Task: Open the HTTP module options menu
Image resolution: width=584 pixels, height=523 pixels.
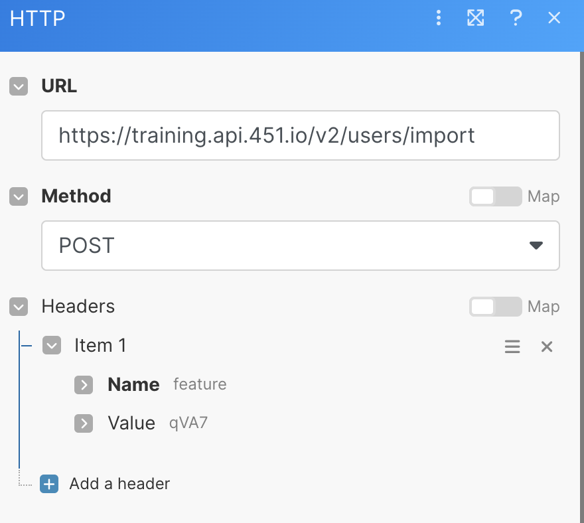Action: (439, 18)
